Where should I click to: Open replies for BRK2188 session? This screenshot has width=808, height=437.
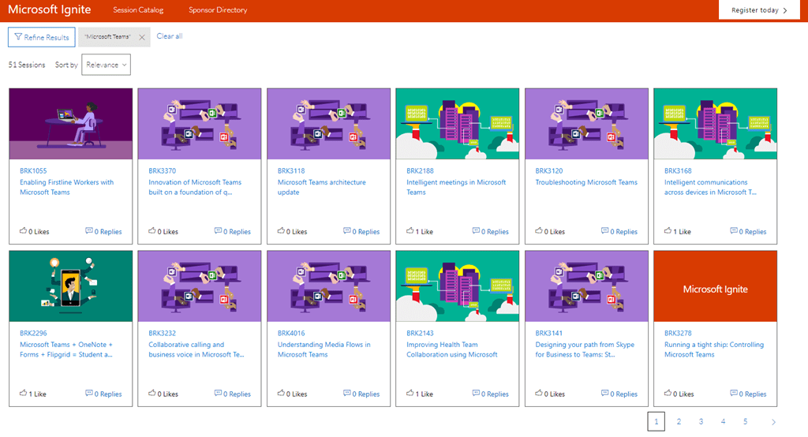490,231
